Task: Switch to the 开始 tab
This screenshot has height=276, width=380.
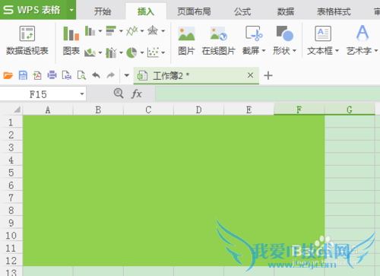Action: click(x=103, y=11)
